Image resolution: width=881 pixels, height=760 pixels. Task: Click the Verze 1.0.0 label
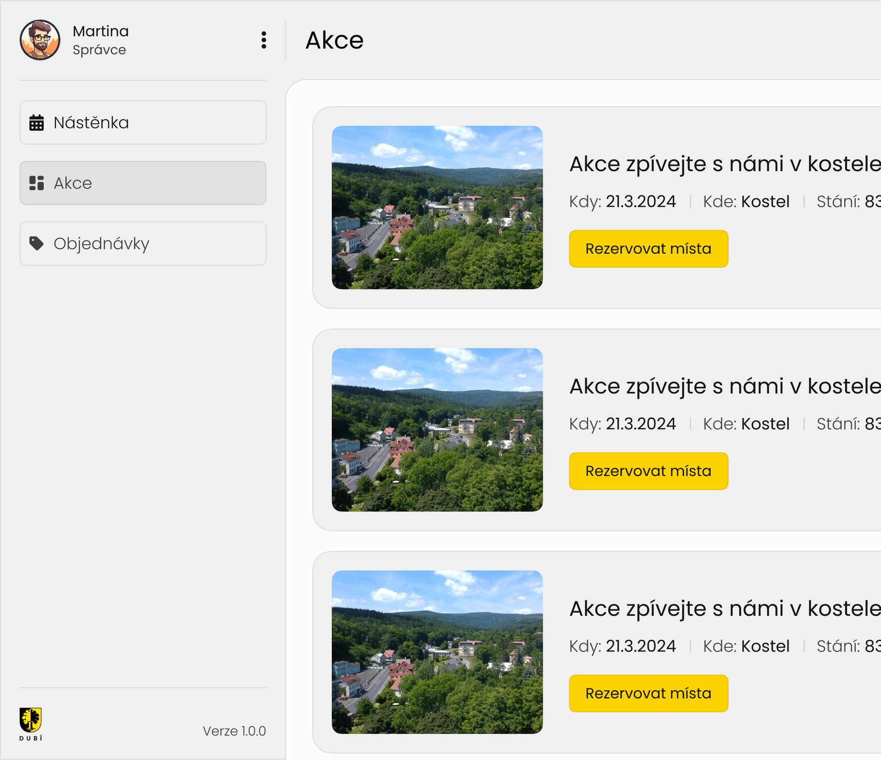click(x=234, y=731)
